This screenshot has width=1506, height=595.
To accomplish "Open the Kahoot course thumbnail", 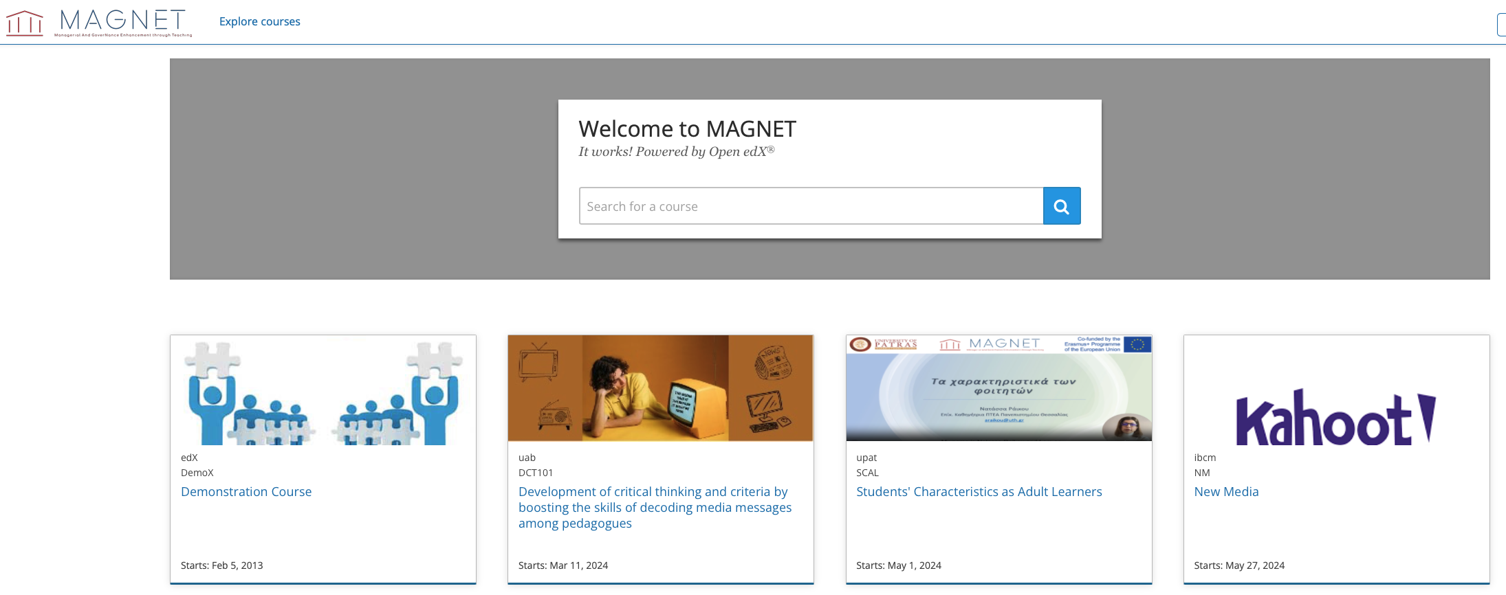I will click(1336, 390).
